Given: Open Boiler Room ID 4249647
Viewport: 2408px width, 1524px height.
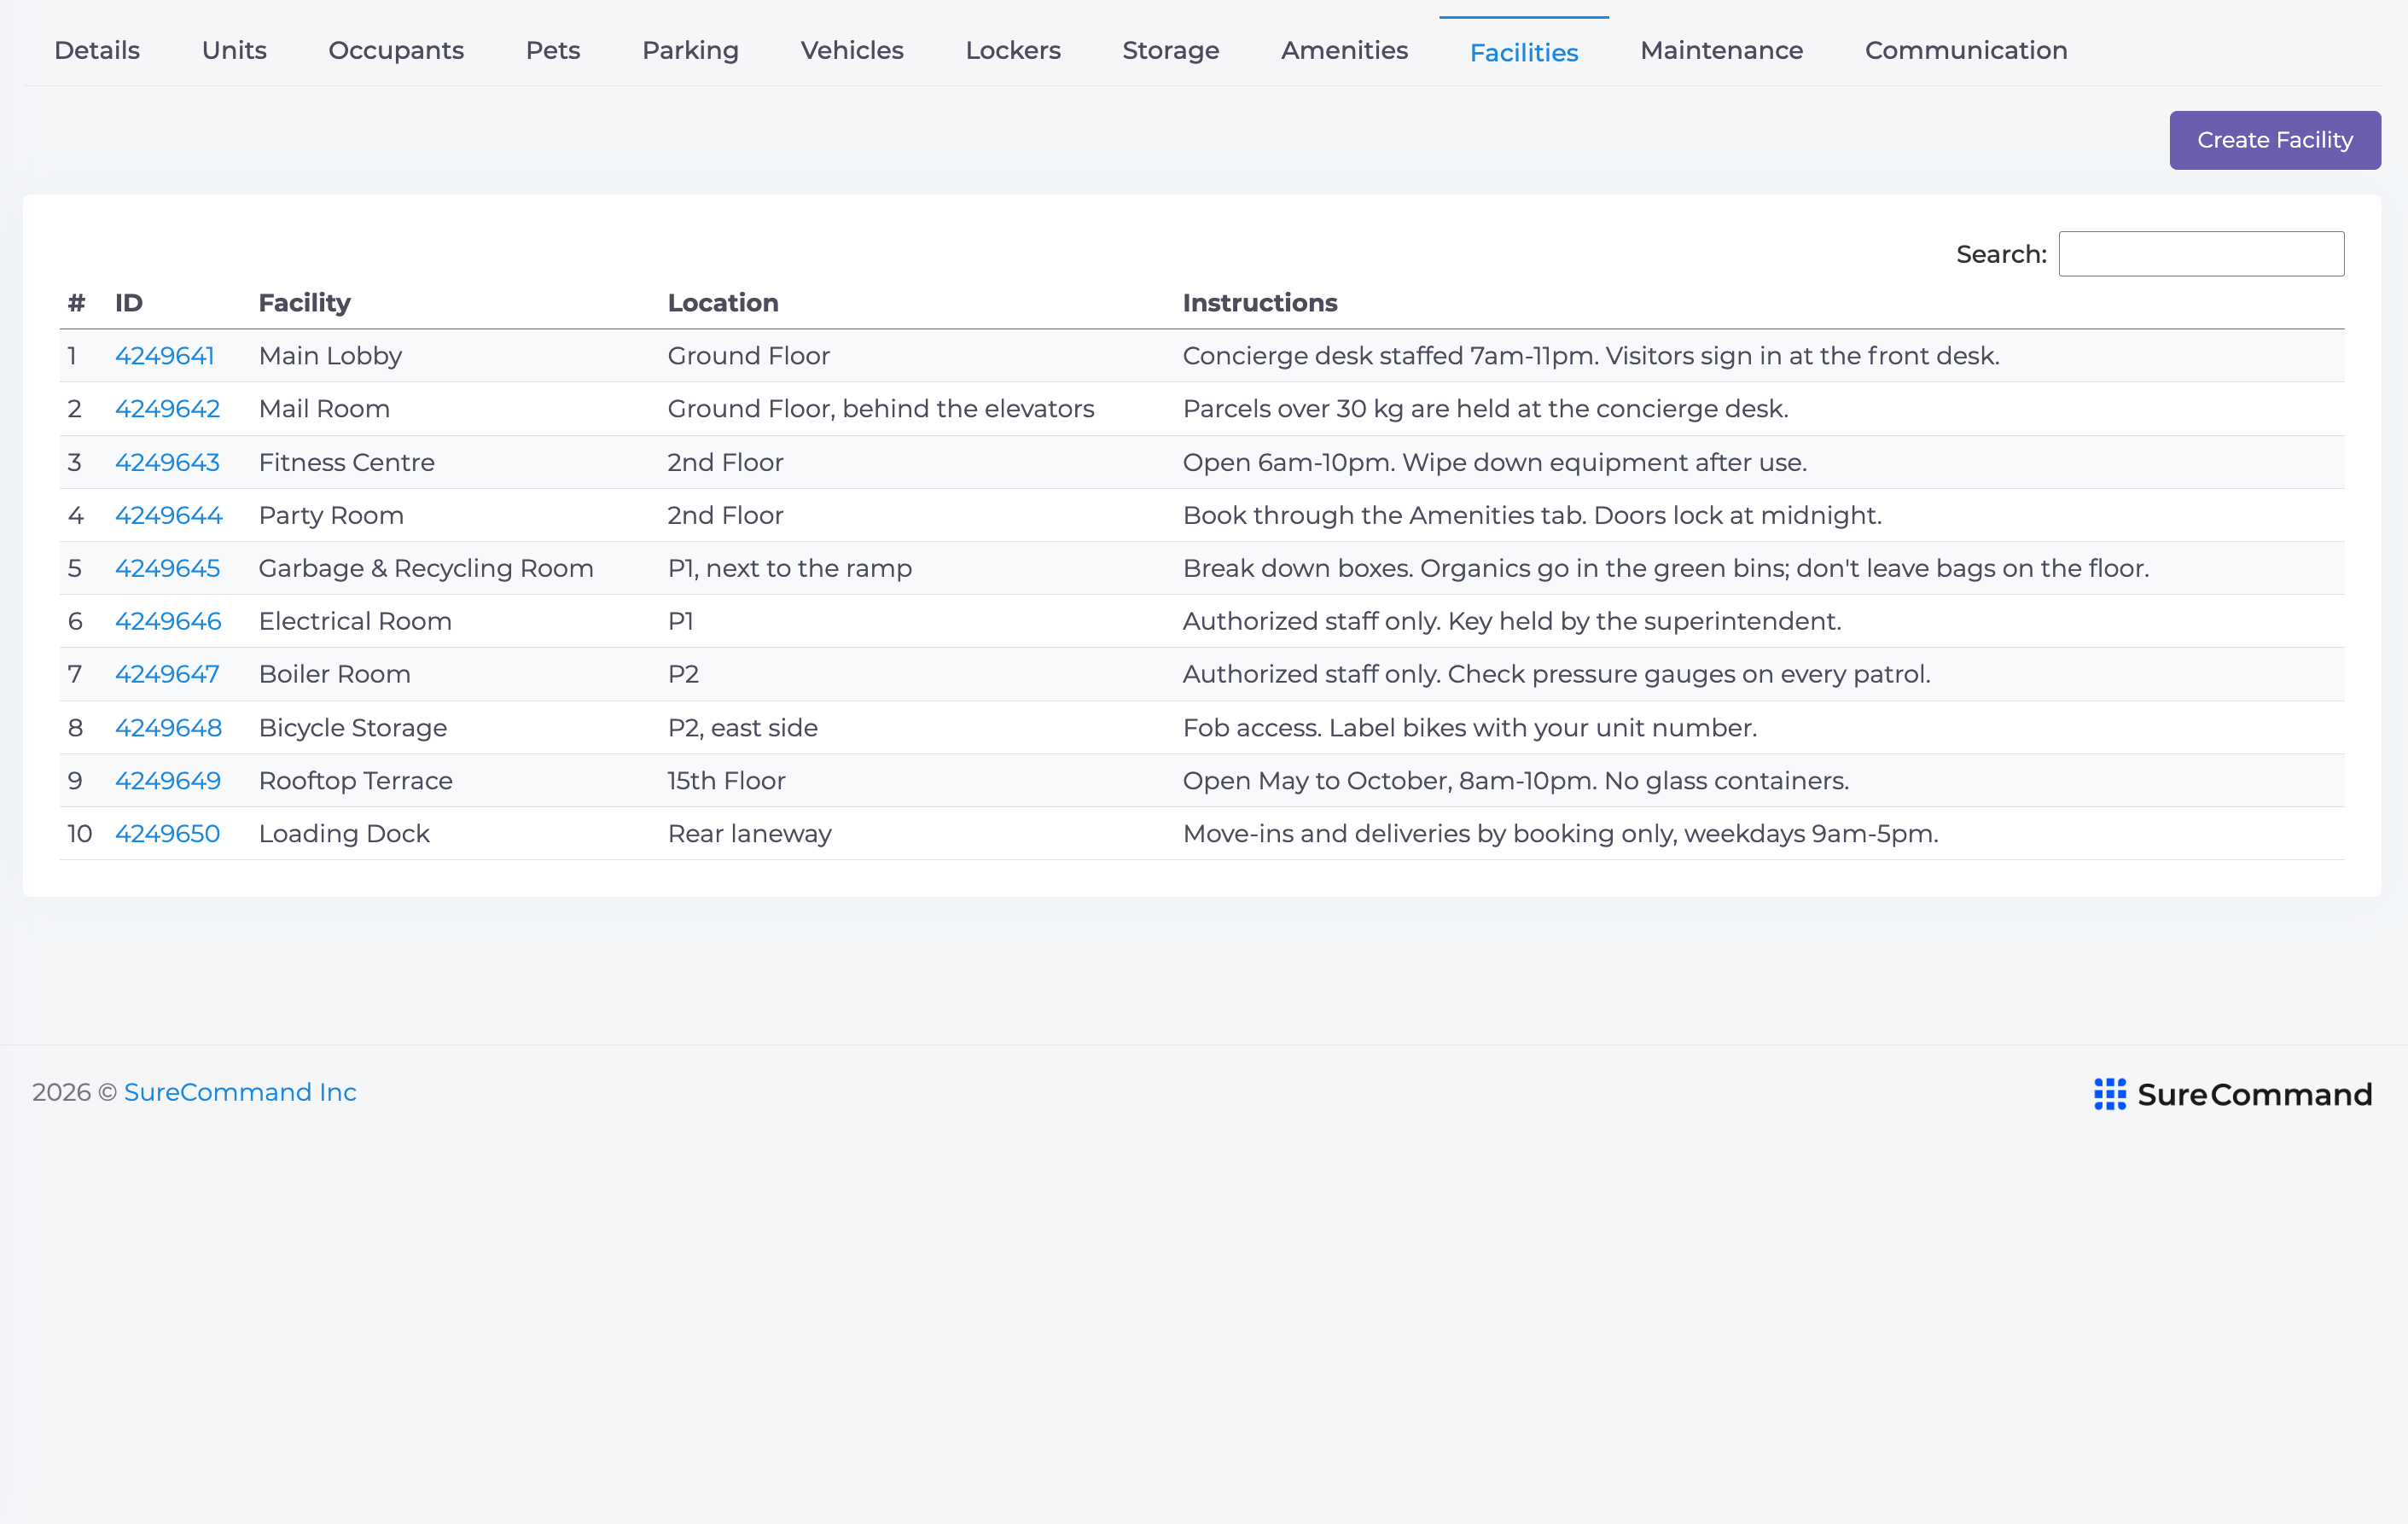Looking at the screenshot, I should (x=167, y=674).
